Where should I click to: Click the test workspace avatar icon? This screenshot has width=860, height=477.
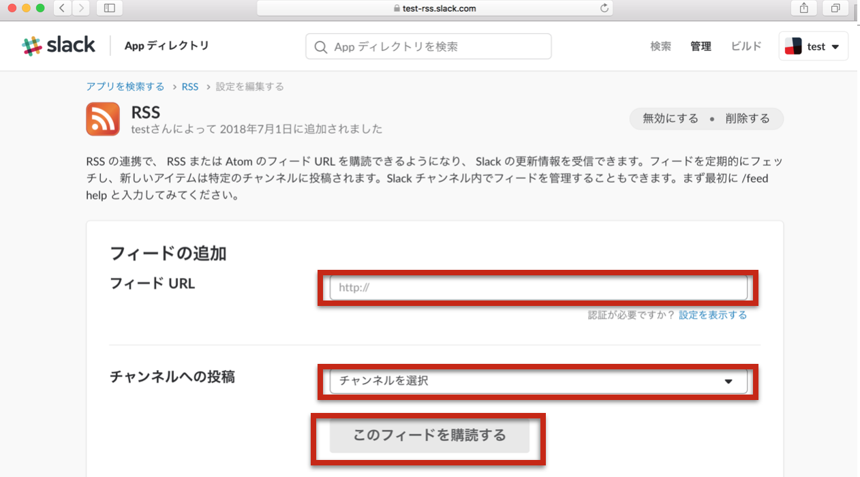(793, 46)
